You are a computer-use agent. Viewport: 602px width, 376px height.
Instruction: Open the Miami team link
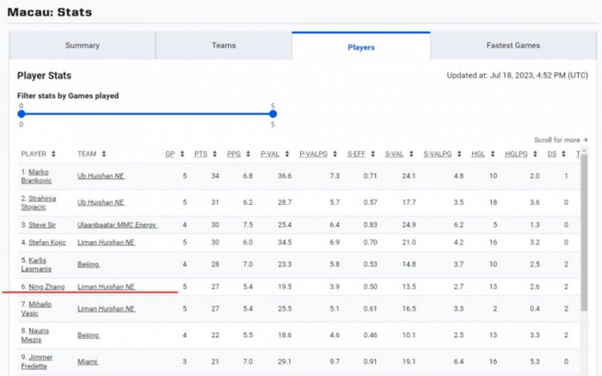[x=88, y=361]
